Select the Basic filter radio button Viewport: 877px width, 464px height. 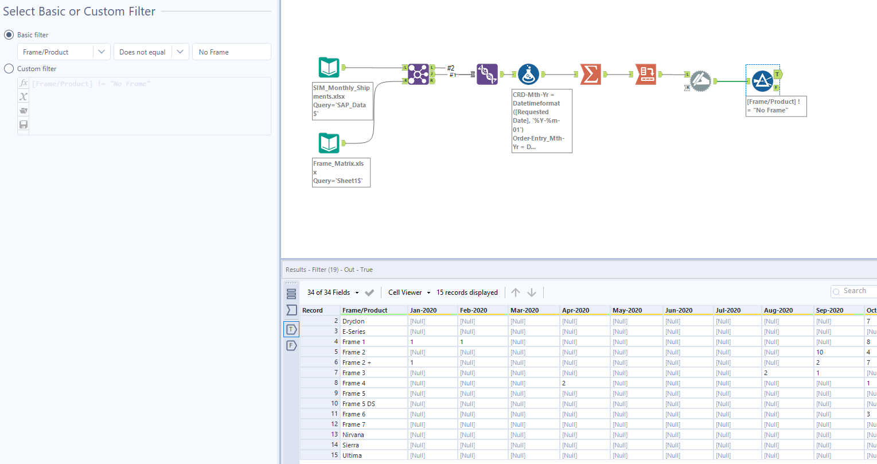click(9, 34)
